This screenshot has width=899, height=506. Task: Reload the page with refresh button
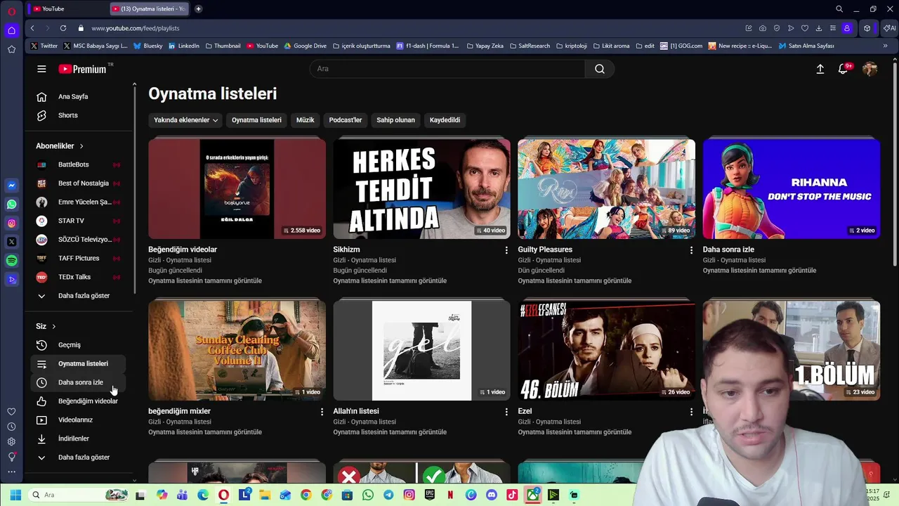tap(63, 28)
